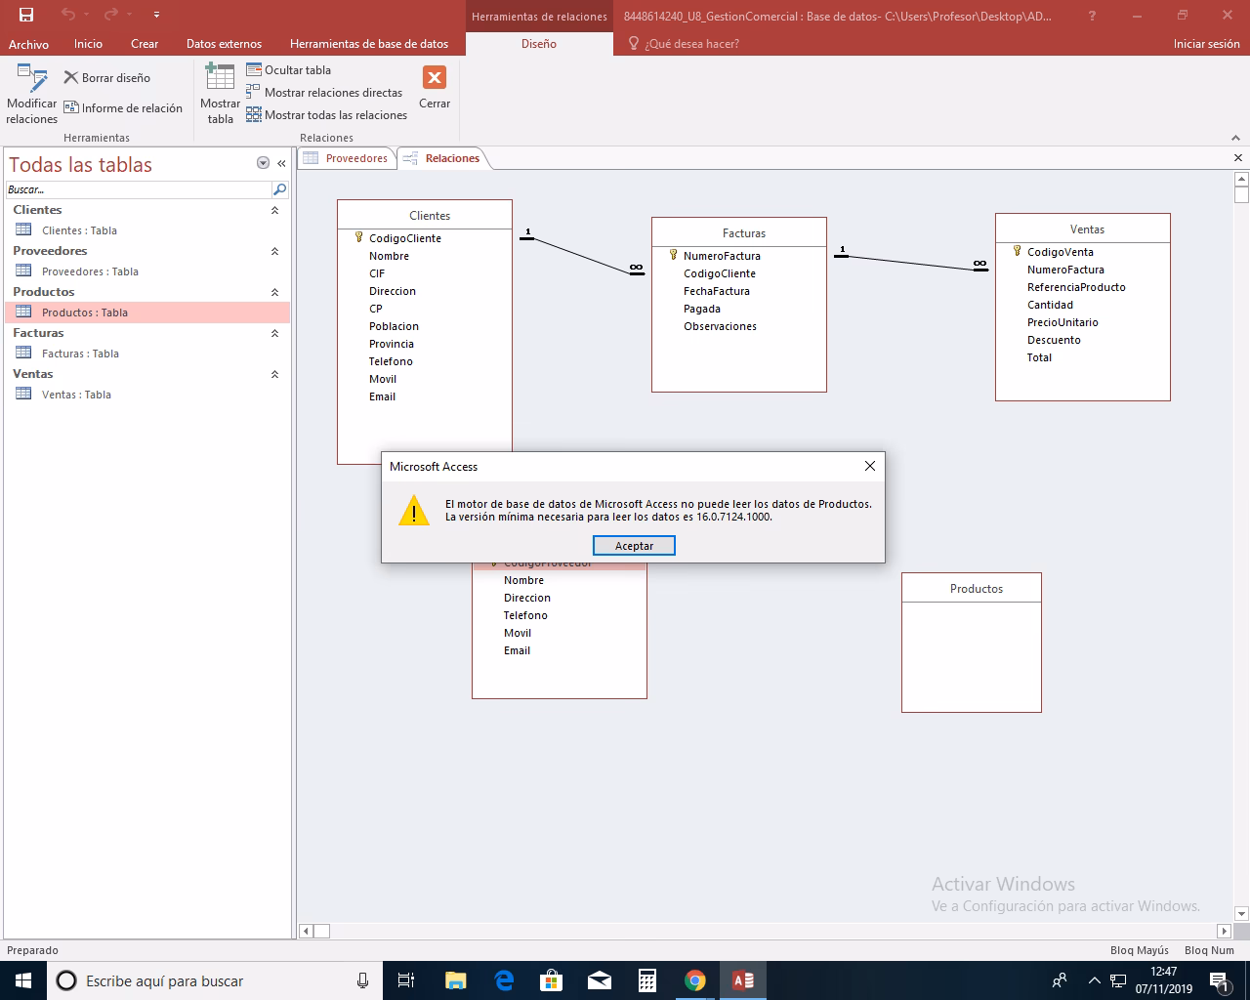
Task: Open Google Chrome from taskbar
Action: [694, 980]
